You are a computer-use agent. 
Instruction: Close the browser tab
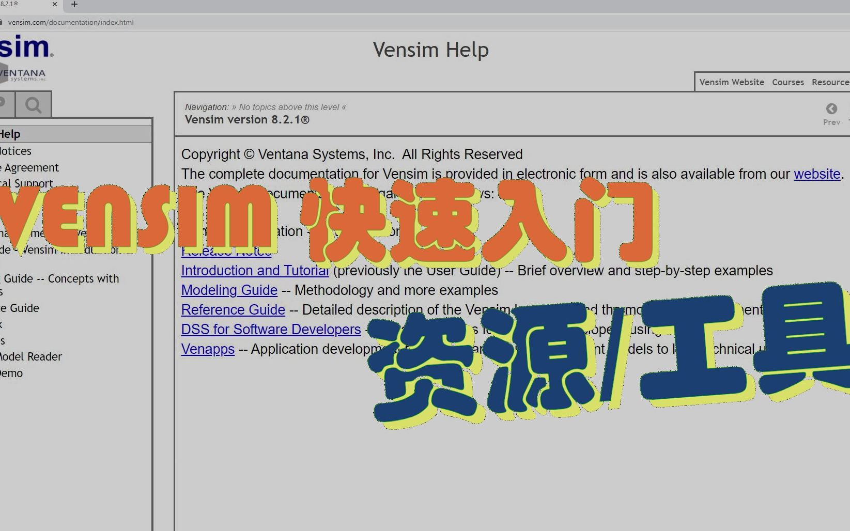coord(55,4)
